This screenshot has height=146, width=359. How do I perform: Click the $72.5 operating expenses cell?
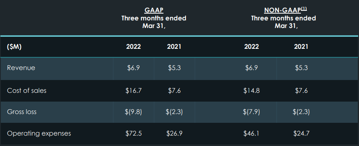(x=133, y=134)
